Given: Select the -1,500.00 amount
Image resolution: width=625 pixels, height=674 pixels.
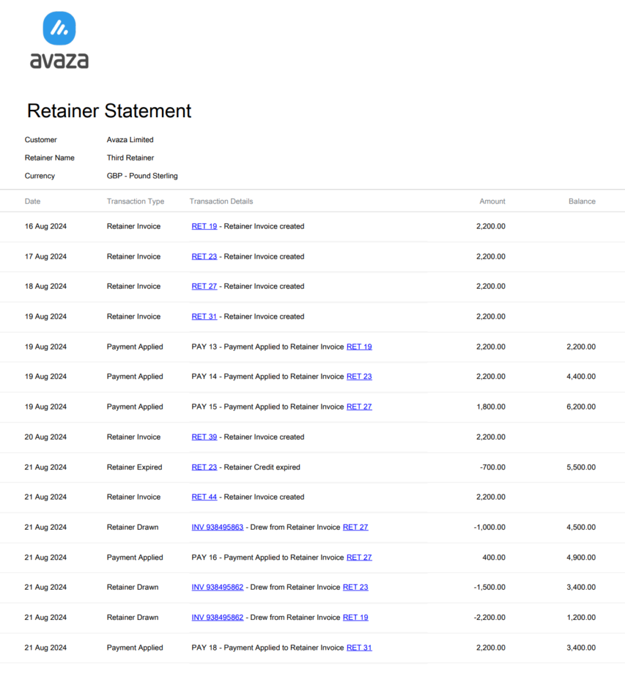Looking at the screenshot, I should [490, 587].
